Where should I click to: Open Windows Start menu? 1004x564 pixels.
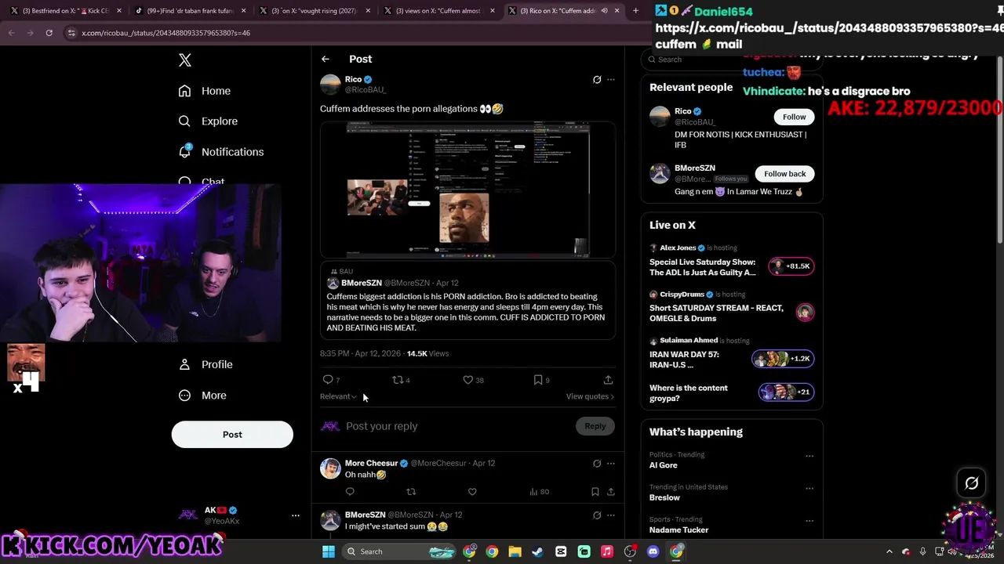329,551
